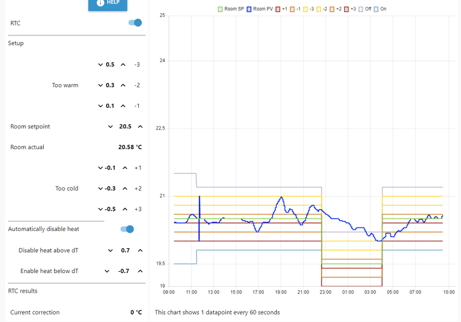Decrease Too cold +3 threshold value
Screen dimensions: 461x322
coord(100,209)
